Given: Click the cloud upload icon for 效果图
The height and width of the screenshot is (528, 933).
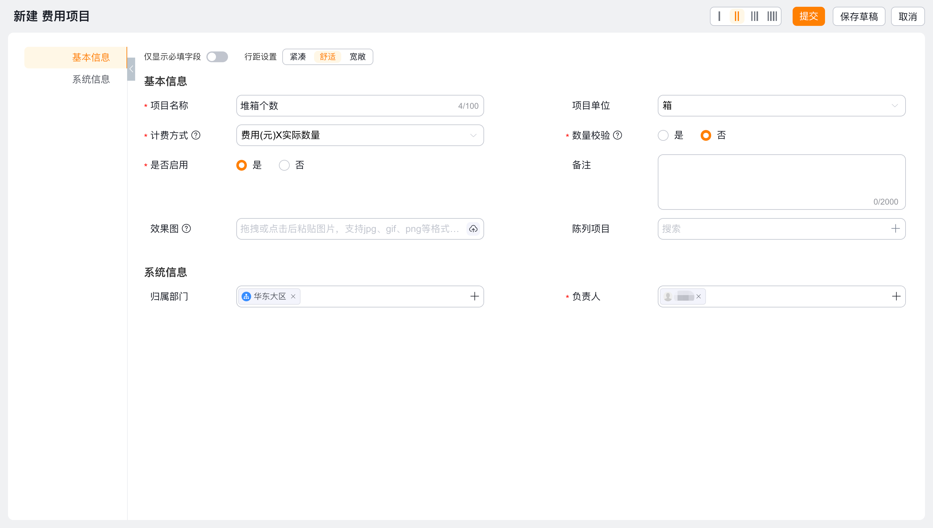Looking at the screenshot, I should tap(473, 229).
